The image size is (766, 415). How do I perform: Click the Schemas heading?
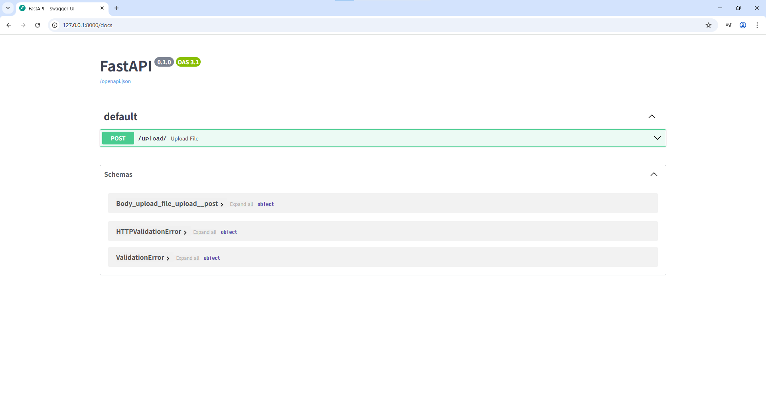[x=118, y=174]
